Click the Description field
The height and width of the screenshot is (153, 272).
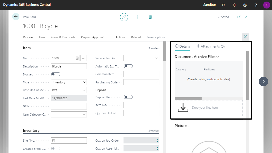(69, 66)
